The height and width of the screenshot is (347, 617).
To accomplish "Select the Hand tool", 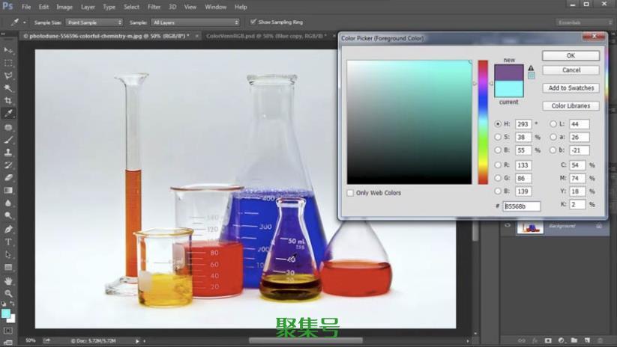I will pyautogui.click(x=9, y=280).
